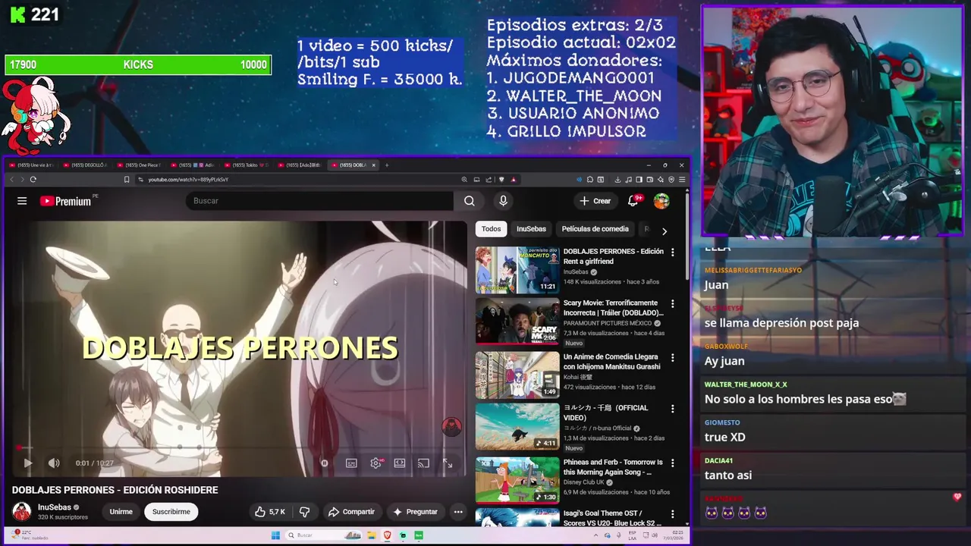Open the Isagi's Goal Theme OST video
Image resolution: width=971 pixels, height=546 pixels.
pyautogui.click(x=517, y=517)
